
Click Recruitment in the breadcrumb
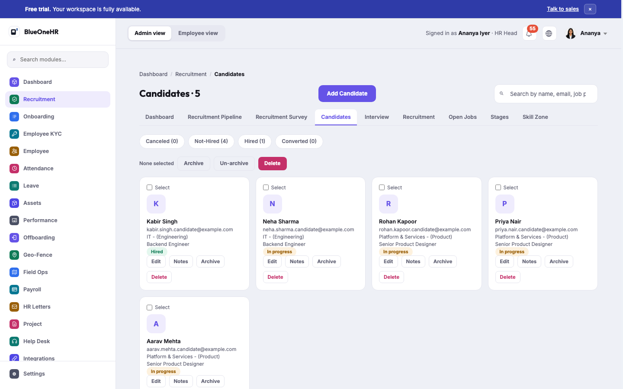tap(191, 74)
